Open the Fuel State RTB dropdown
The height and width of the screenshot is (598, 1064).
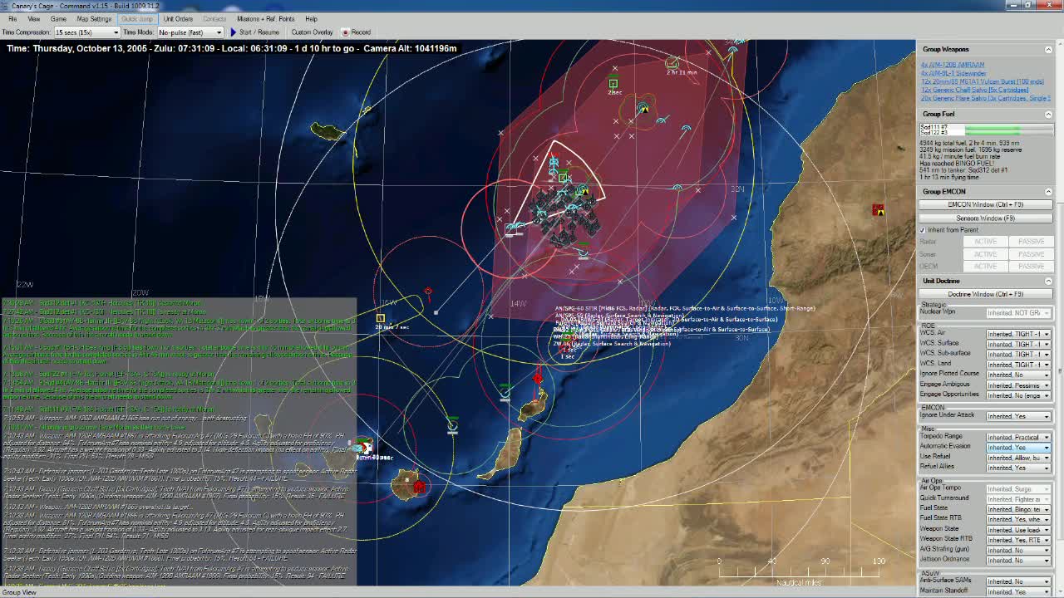tap(1017, 519)
